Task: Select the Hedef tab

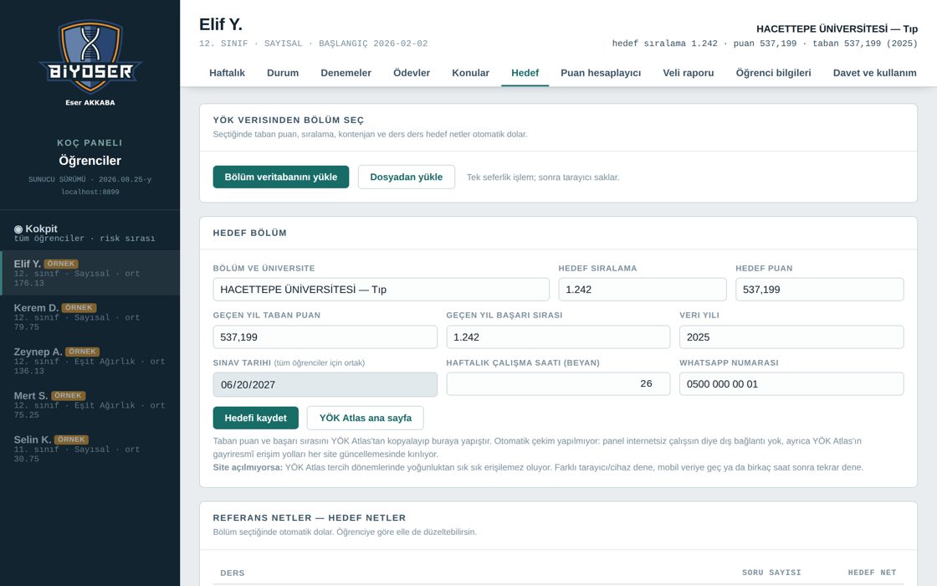Action: (x=525, y=73)
